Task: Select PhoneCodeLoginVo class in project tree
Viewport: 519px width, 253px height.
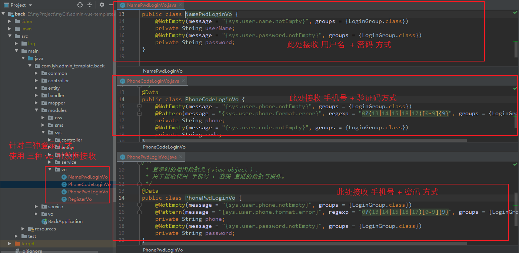Action: coord(89,184)
